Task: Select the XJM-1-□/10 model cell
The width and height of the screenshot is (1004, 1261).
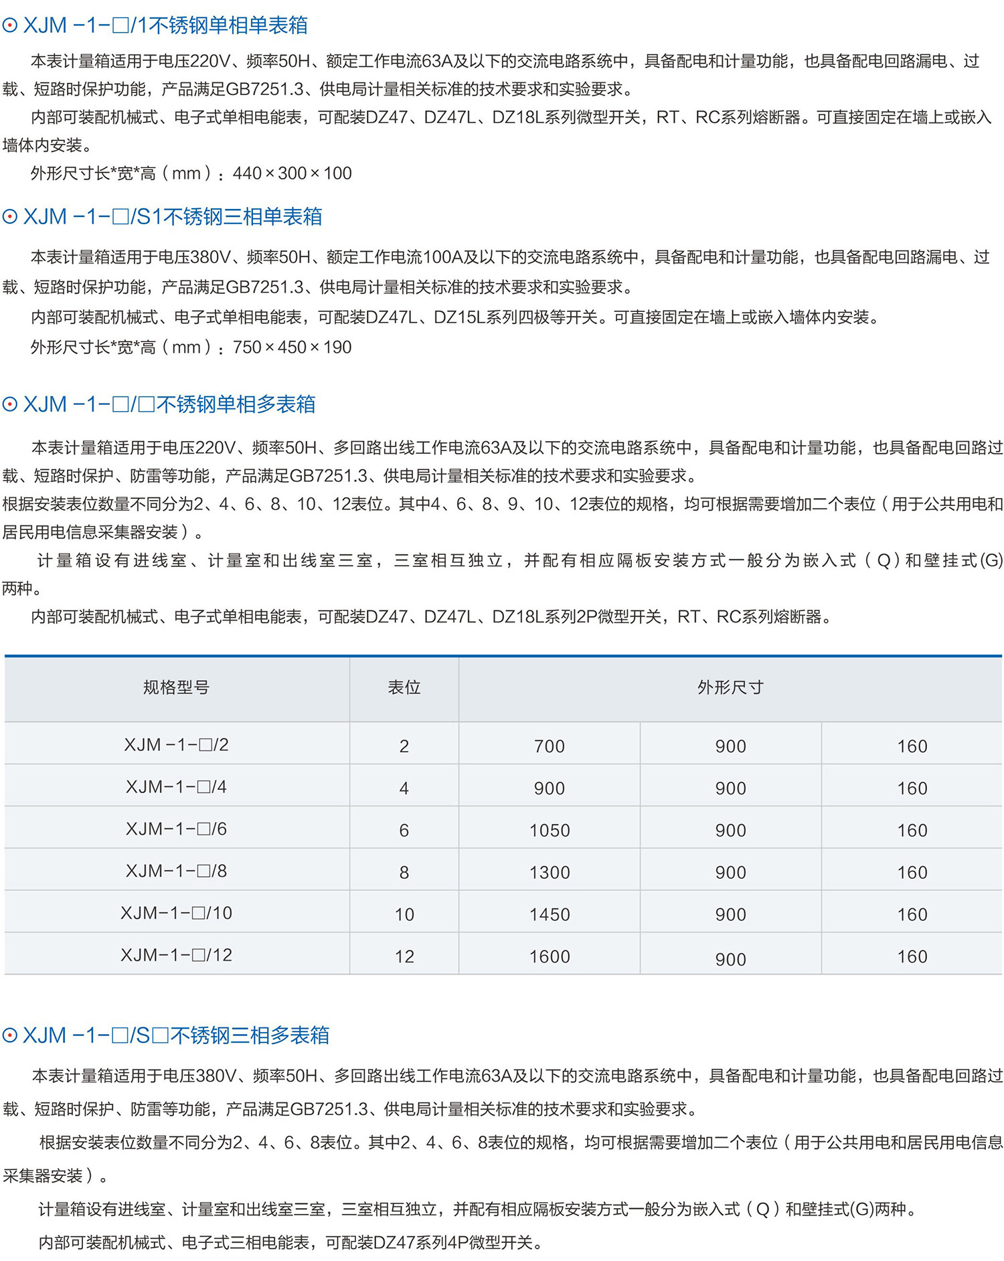Action: click(176, 913)
